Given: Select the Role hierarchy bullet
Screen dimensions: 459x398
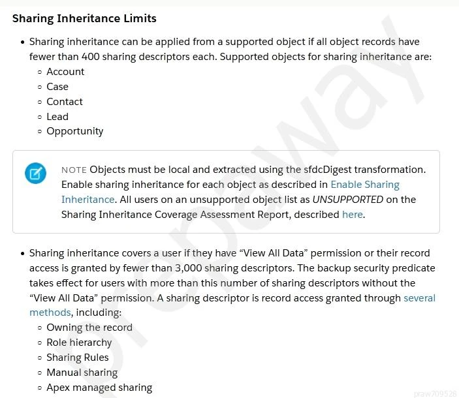Looking at the screenshot, I should [x=79, y=343].
